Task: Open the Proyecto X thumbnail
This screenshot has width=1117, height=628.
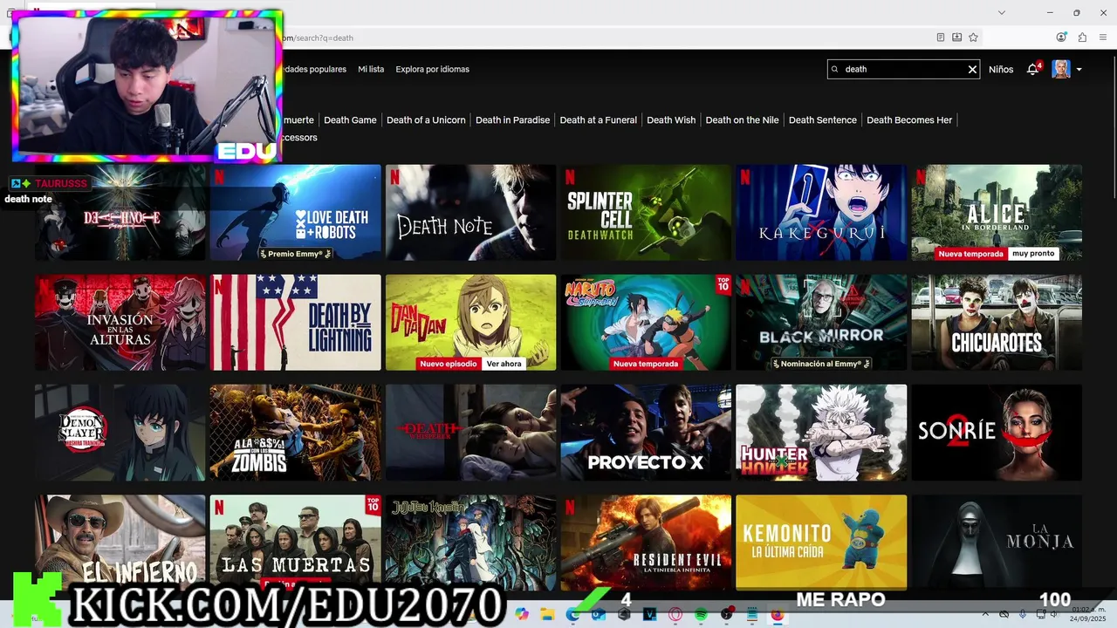Action: point(646,433)
